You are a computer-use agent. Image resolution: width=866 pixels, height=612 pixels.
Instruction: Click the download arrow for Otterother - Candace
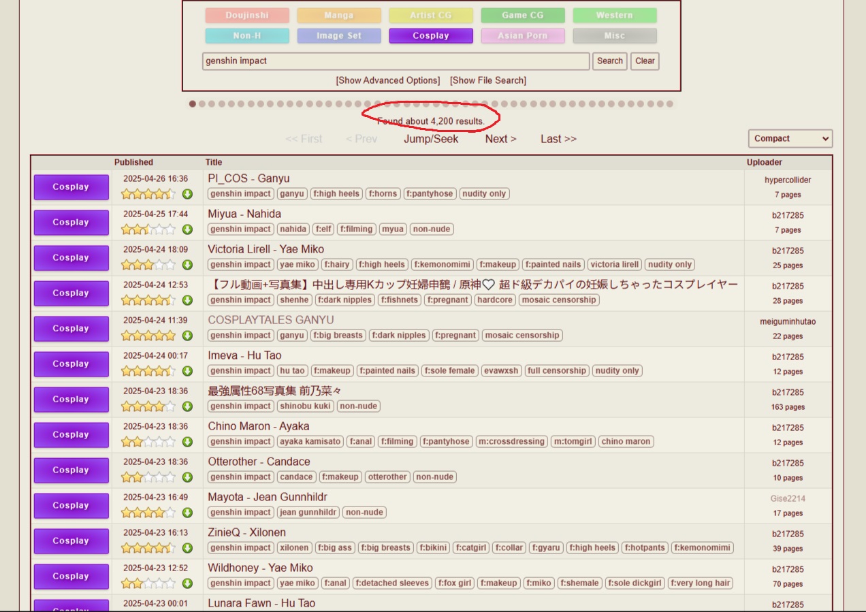(187, 477)
